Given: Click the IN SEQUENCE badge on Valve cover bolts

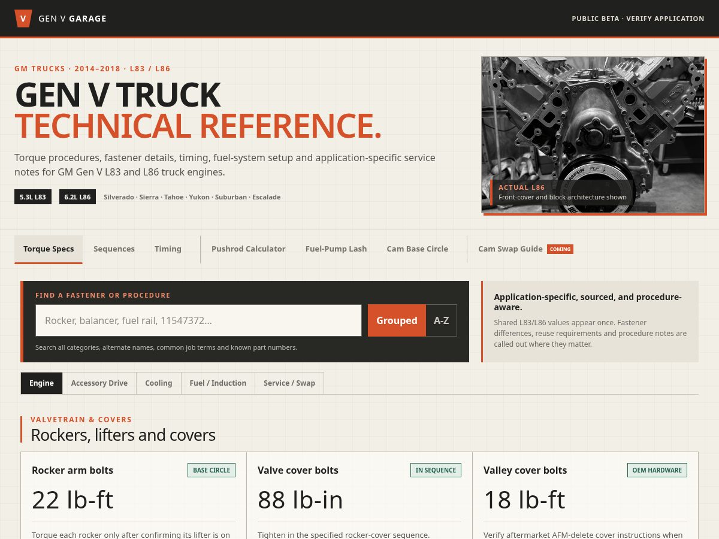Looking at the screenshot, I should coord(436,470).
